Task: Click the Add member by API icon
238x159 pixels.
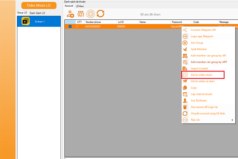Action: click(x=185, y=56)
